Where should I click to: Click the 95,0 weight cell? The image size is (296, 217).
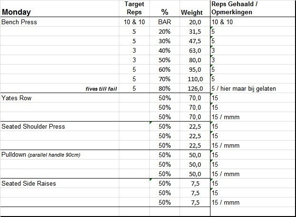(195, 69)
